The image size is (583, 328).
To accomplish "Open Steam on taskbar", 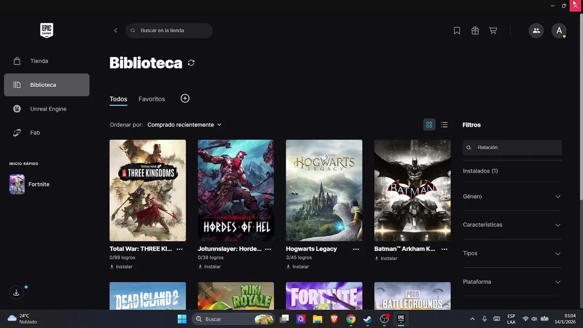I will click(x=367, y=319).
